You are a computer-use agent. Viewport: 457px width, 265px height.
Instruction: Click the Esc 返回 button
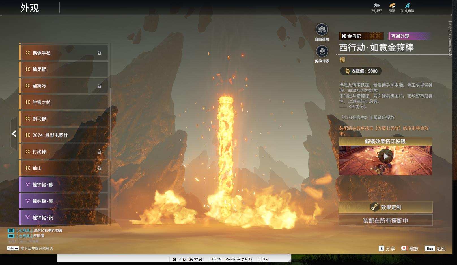pos(435,248)
